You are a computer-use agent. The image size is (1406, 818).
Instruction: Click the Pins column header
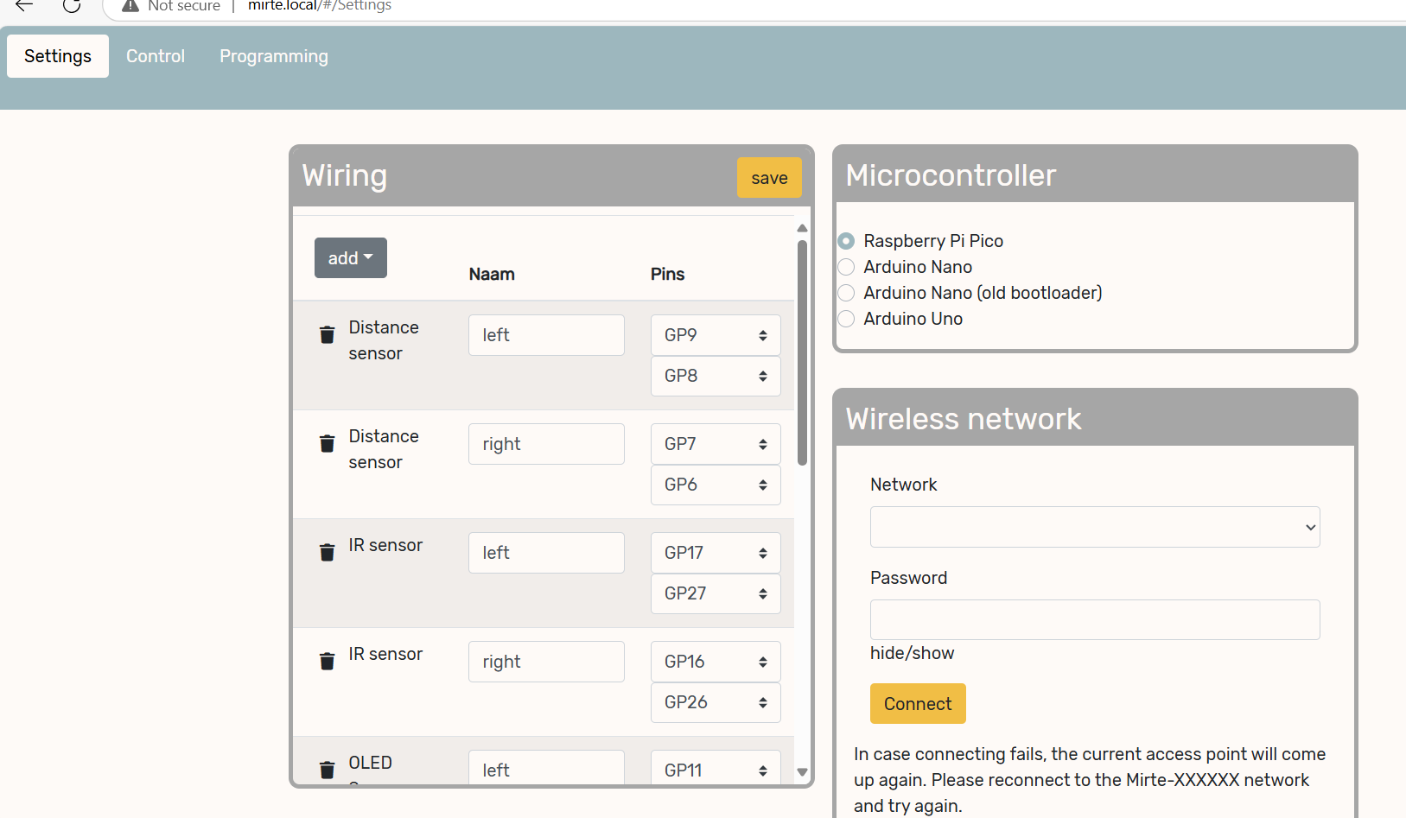[667, 274]
